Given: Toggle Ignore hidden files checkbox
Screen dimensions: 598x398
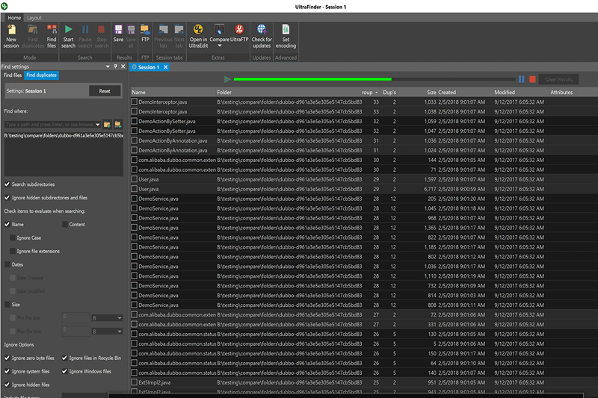Looking at the screenshot, I should (7, 385).
